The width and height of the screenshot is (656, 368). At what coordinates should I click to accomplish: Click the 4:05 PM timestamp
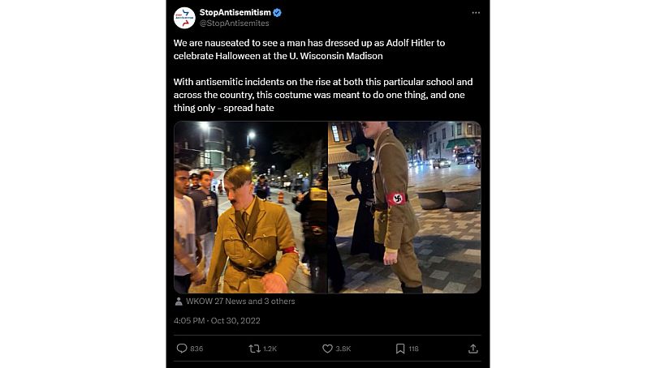tap(189, 321)
